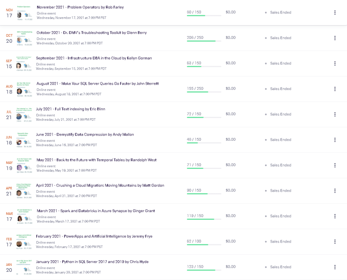Expand actions menu for March 2021 Spark event
347x280 pixels.
pos(335,216)
